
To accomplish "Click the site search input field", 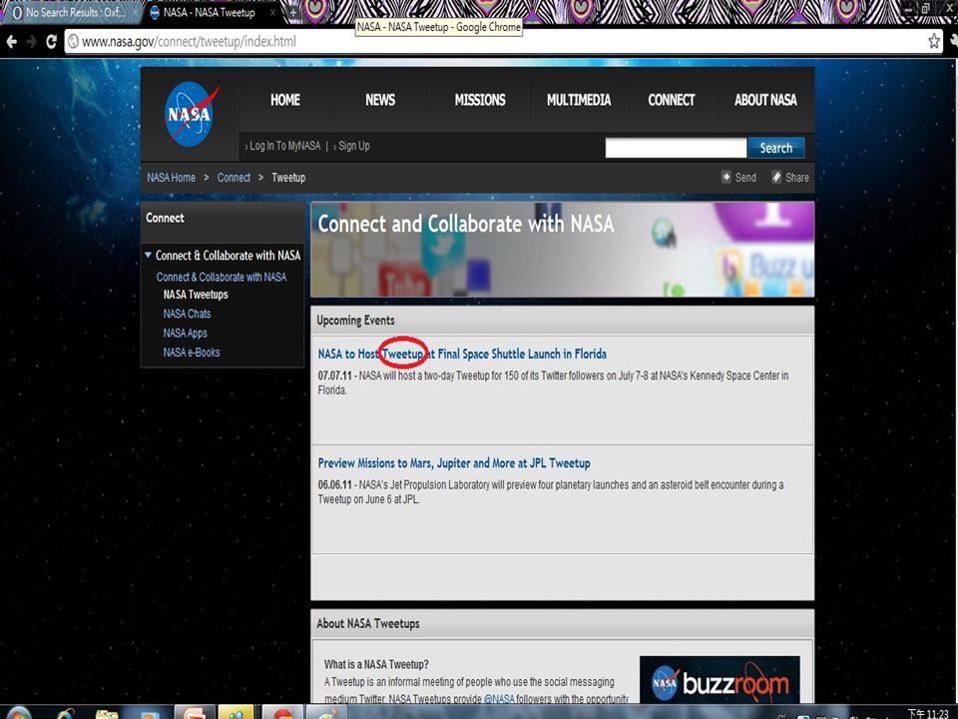I will (676, 148).
